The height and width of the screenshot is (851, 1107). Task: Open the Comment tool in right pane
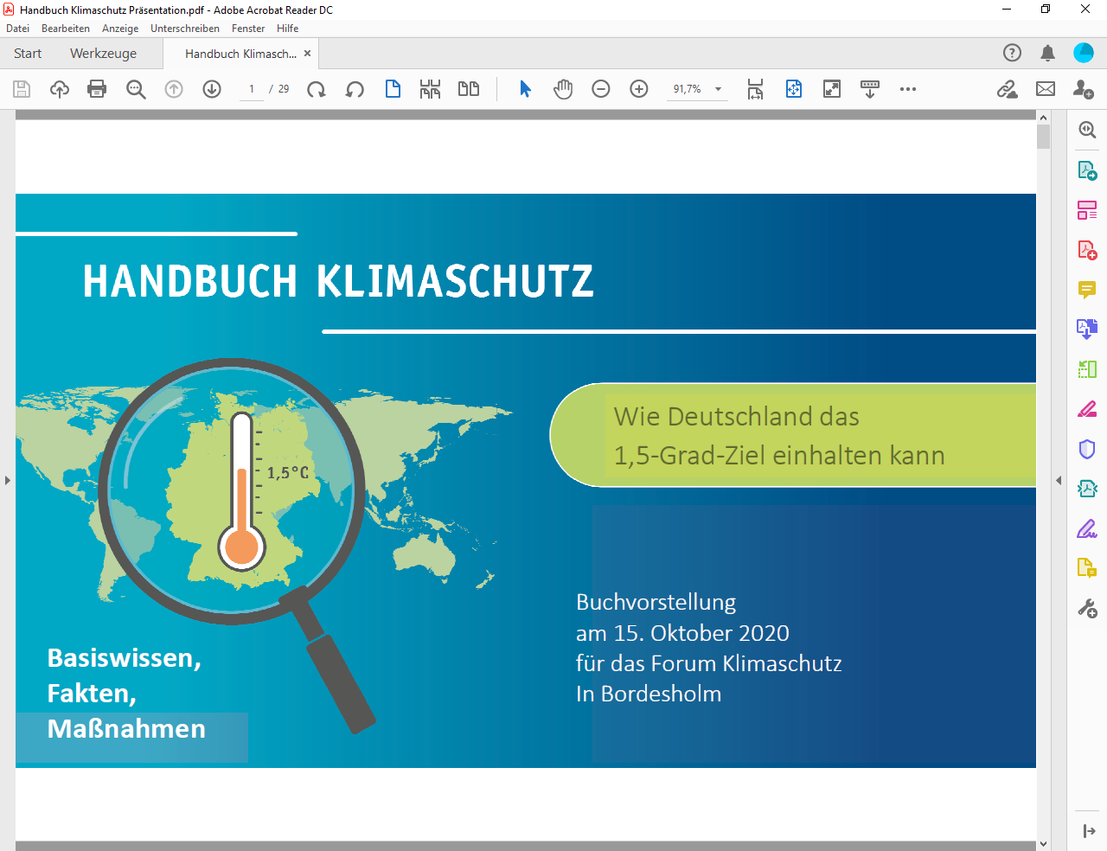pos(1087,290)
